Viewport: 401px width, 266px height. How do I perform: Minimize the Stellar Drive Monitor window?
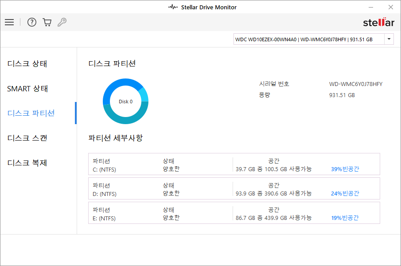(x=371, y=7)
